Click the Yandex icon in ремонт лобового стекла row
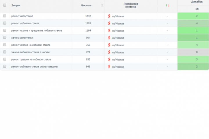 109,23
